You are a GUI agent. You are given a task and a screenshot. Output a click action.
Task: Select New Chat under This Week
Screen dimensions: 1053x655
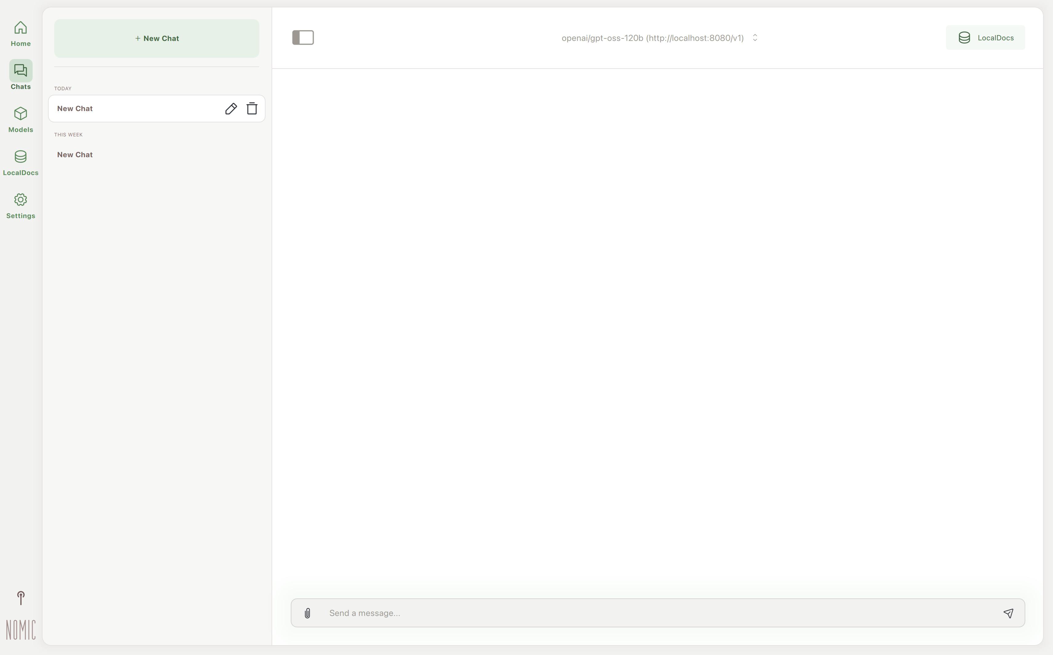(75, 155)
